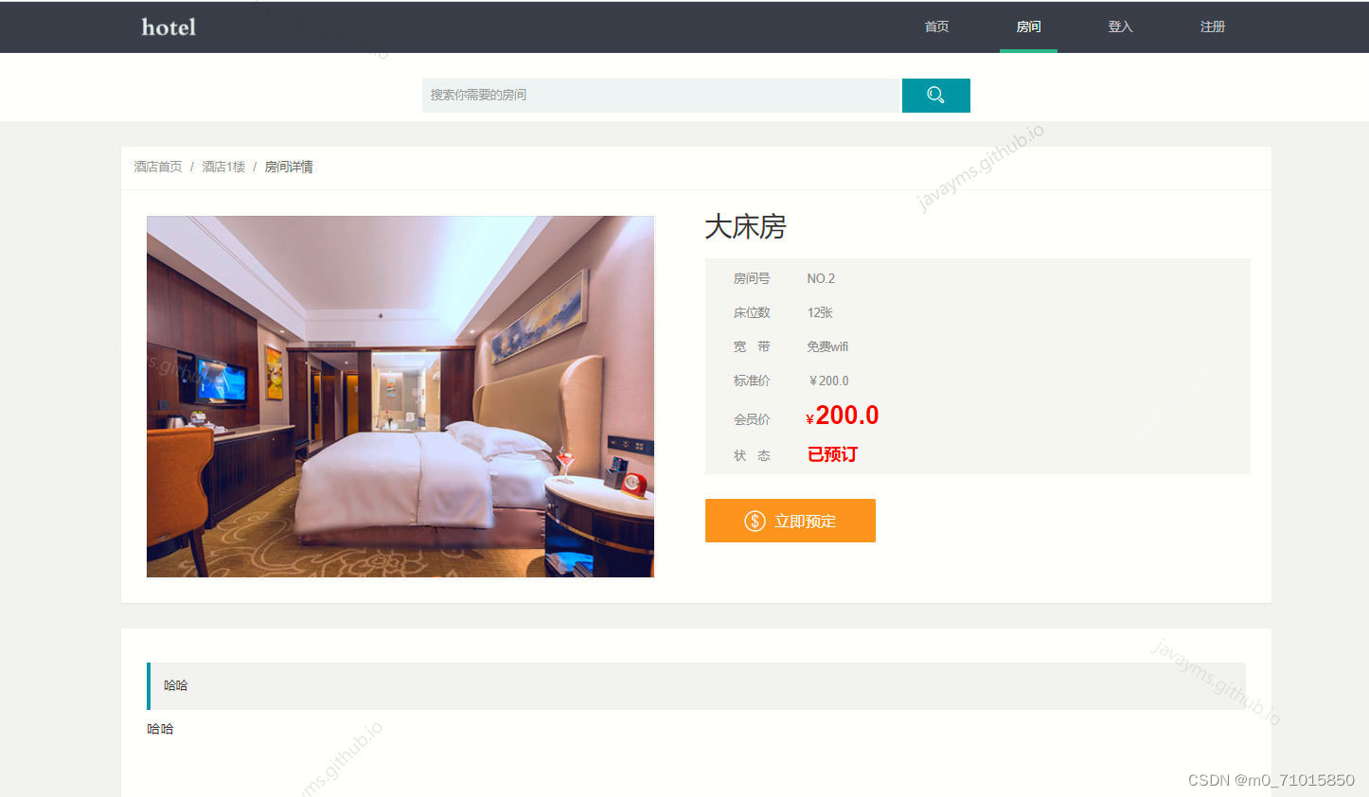Click the 大床房 room title
This screenshot has height=797, width=1369.
pos(745,227)
